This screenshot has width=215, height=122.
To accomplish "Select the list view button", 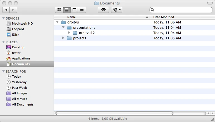I will 67,10.
